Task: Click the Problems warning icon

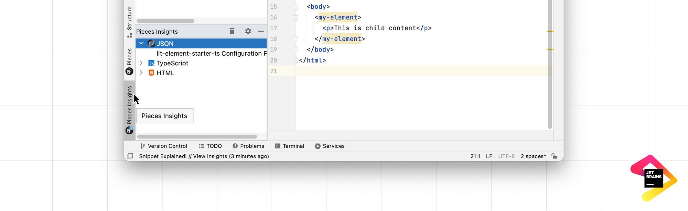Action: click(x=235, y=146)
